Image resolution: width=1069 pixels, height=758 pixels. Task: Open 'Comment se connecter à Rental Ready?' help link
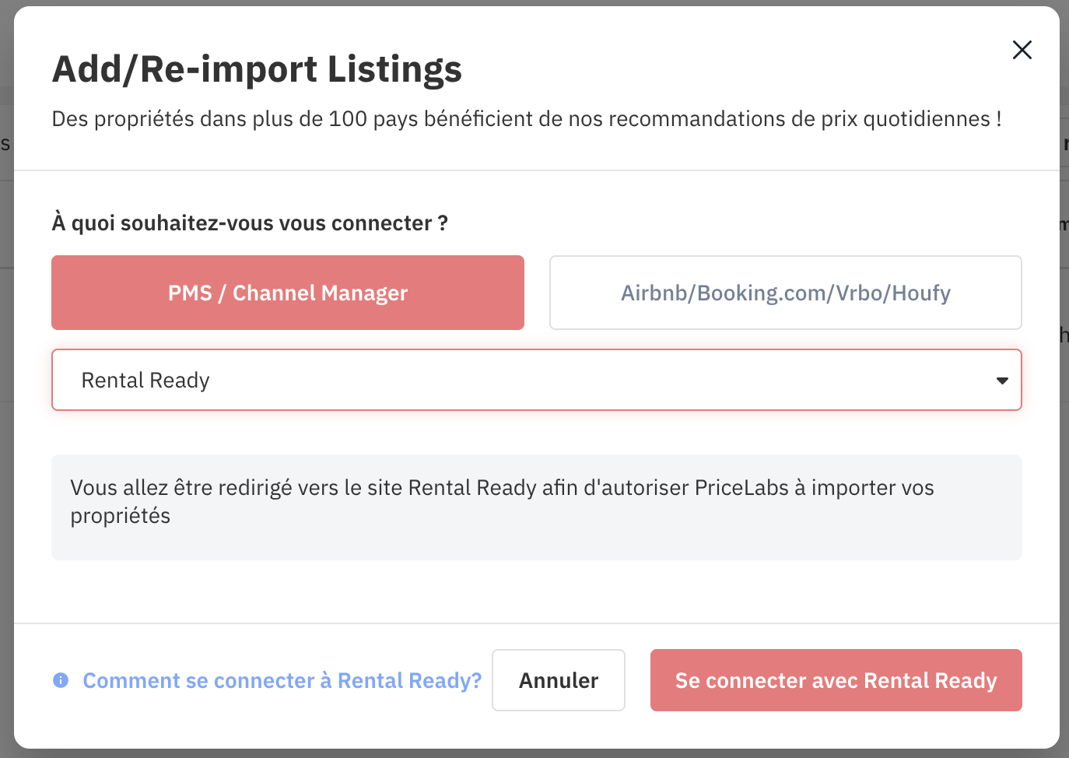(282, 680)
